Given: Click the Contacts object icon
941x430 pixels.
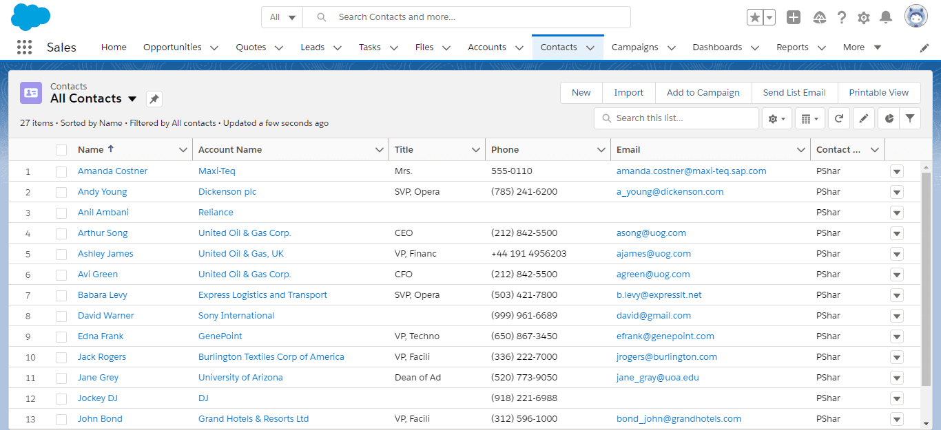Looking at the screenshot, I should click(x=31, y=92).
